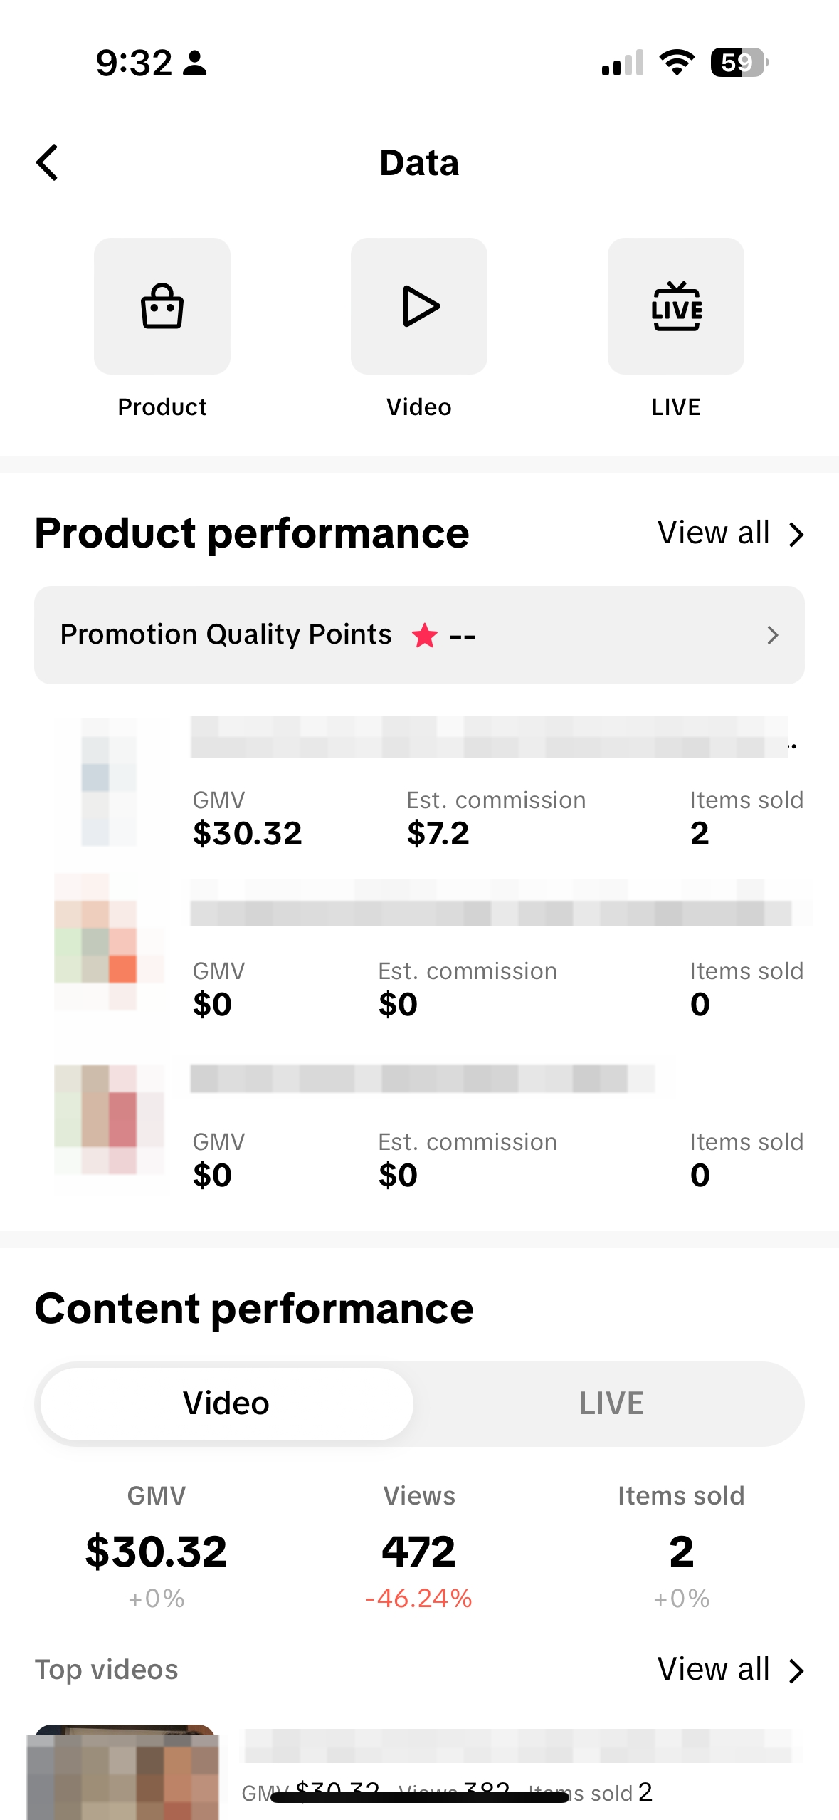The width and height of the screenshot is (839, 1820).
Task: Tap View all for Top videos
Action: pyautogui.click(x=713, y=1669)
